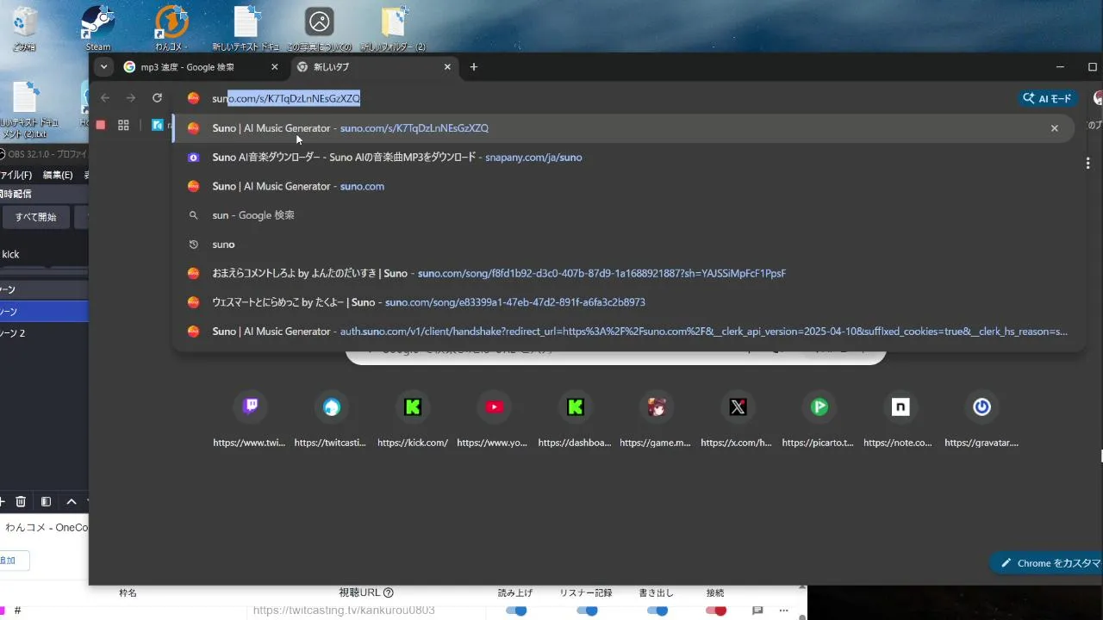Open the ファイル(F) menu in OBS

16,175
